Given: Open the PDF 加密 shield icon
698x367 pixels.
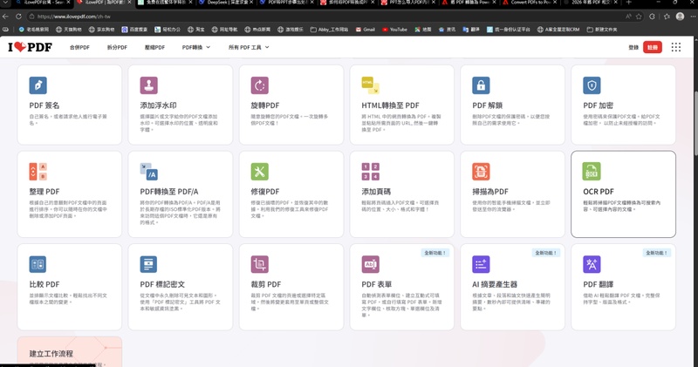Looking at the screenshot, I should 592,85.
